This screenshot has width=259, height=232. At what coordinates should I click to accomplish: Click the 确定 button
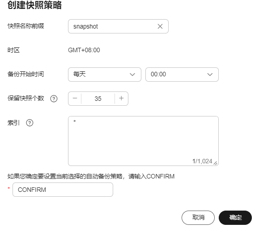[x=235, y=218]
